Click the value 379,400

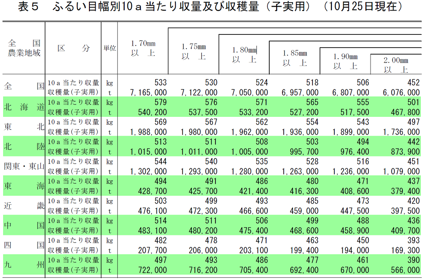(x=405, y=191)
